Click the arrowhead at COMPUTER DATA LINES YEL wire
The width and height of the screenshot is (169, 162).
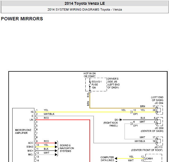(116, 158)
